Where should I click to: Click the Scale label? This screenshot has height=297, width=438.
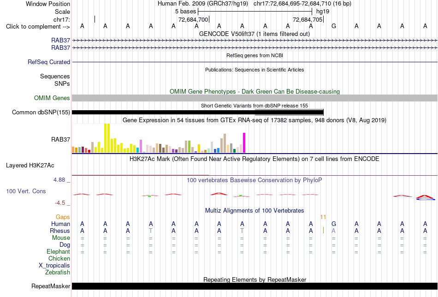pos(62,12)
